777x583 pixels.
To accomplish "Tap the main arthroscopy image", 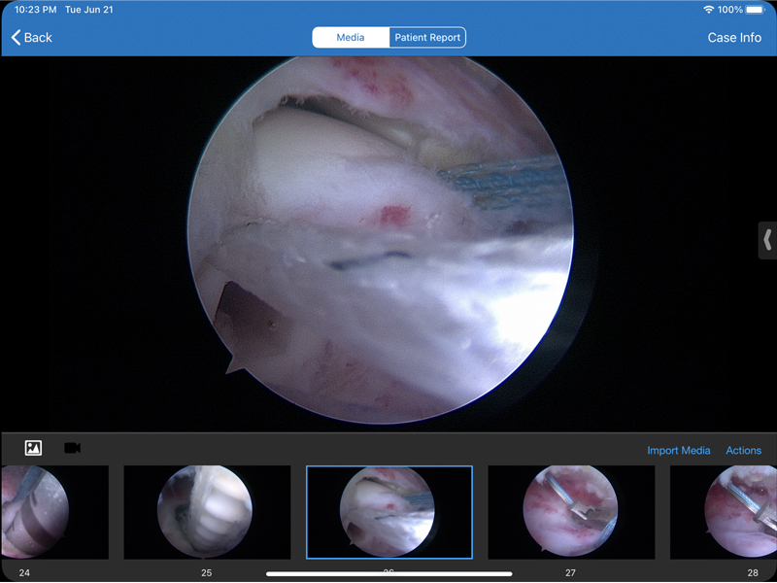I will pos(381,240).
